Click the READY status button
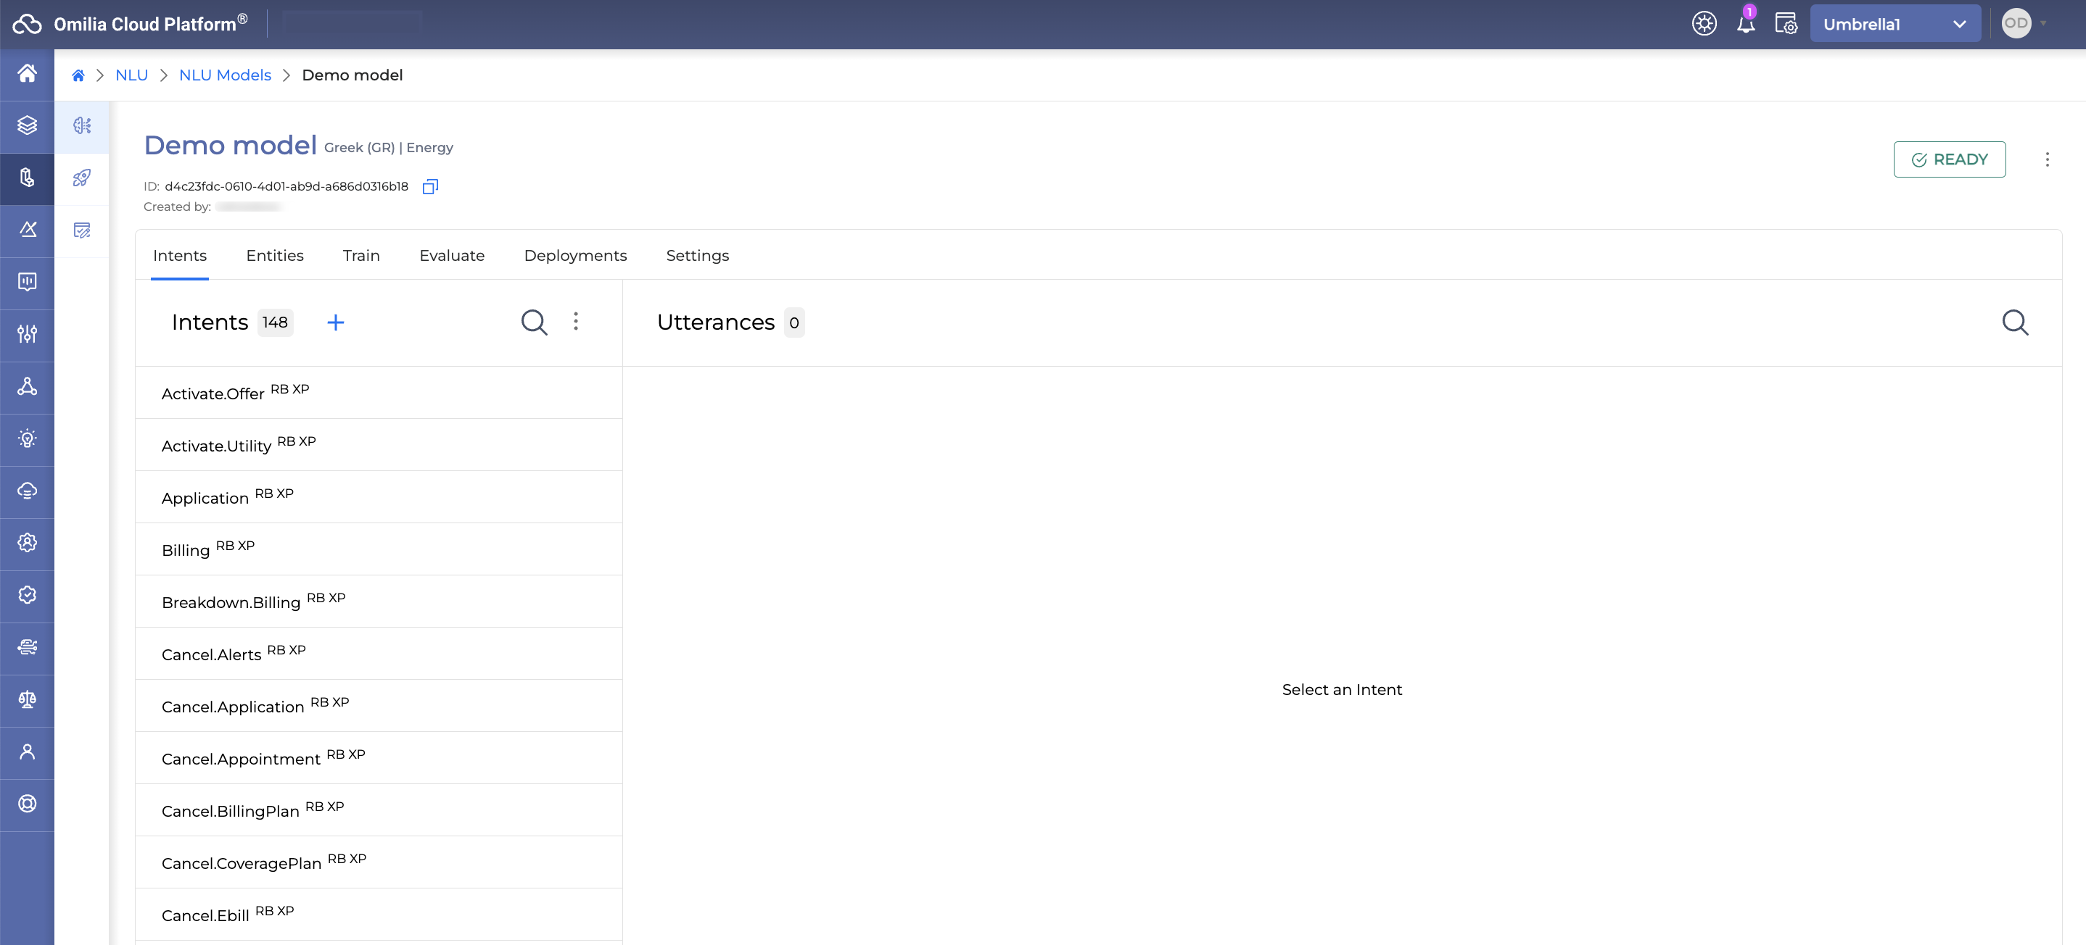 (1947, 159)
